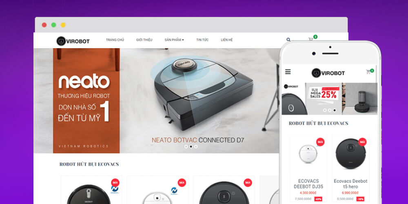Select first slide dot on desktop banner

(186, 146)
